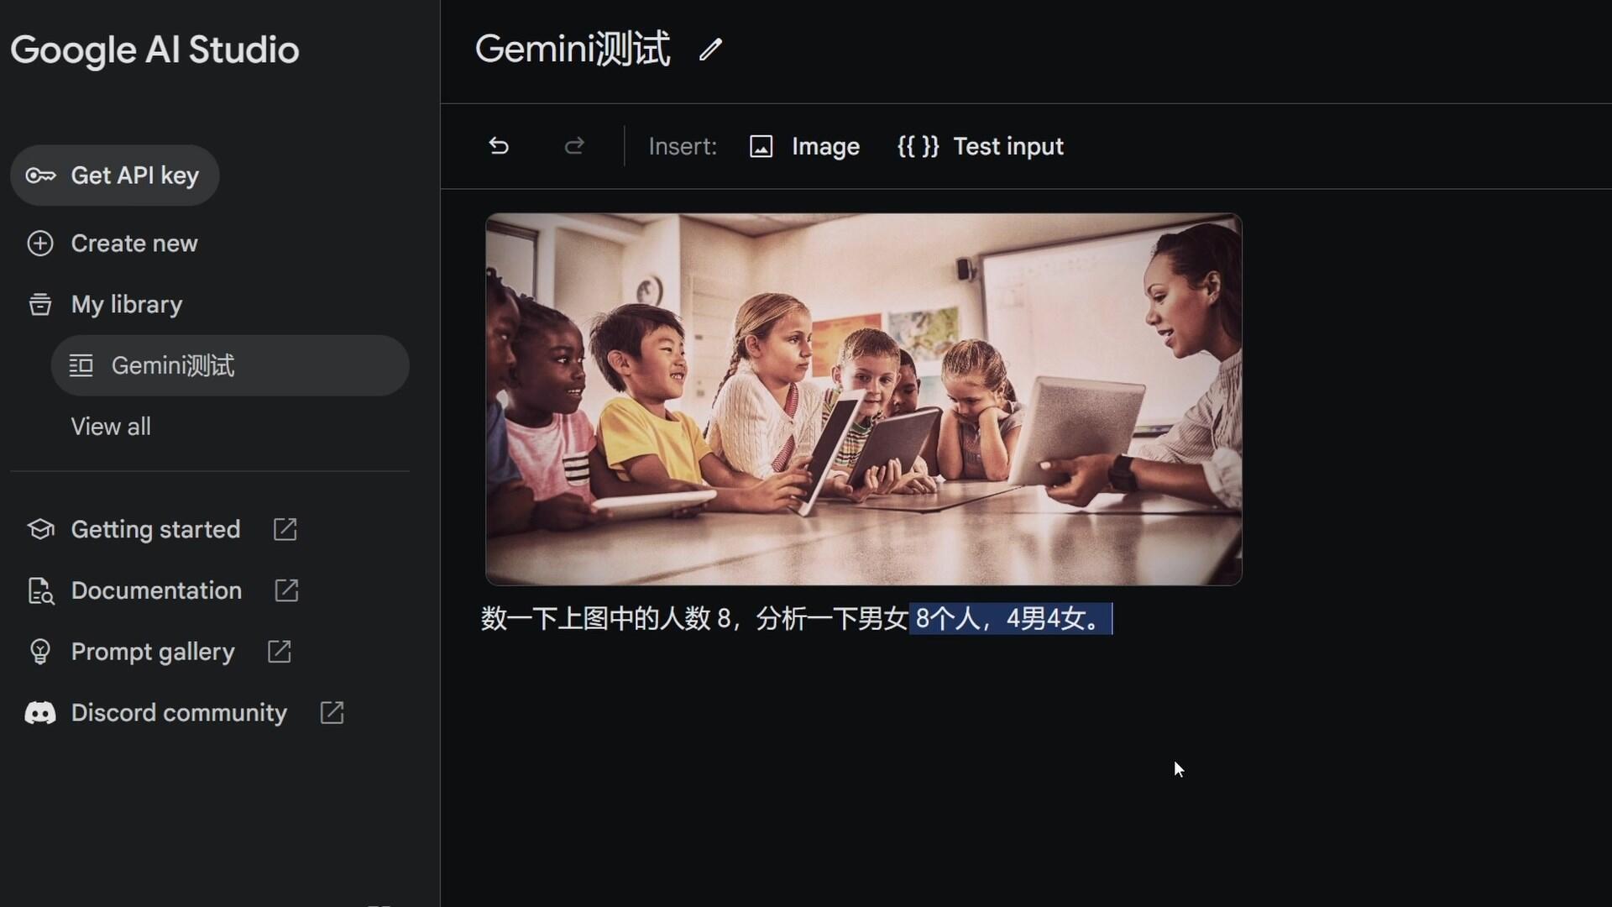Click the curly braces Test input icon
Image resolution: width=1612 pixels, height=907 pixels.
tap(918, 146)
